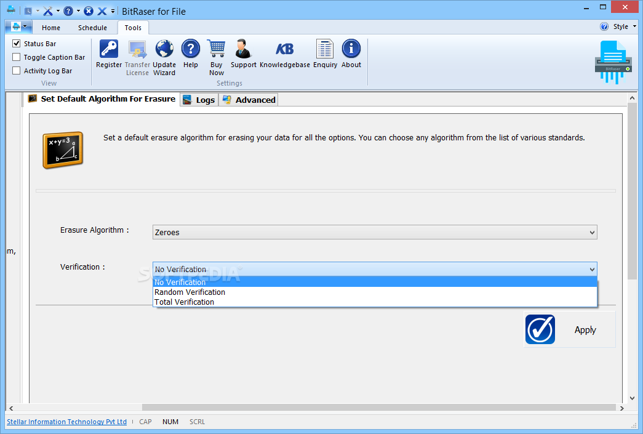Viewport: 643px width, 434px height.
Task: Click the title bar tools wrench icon
Action: tap(48, 11)
